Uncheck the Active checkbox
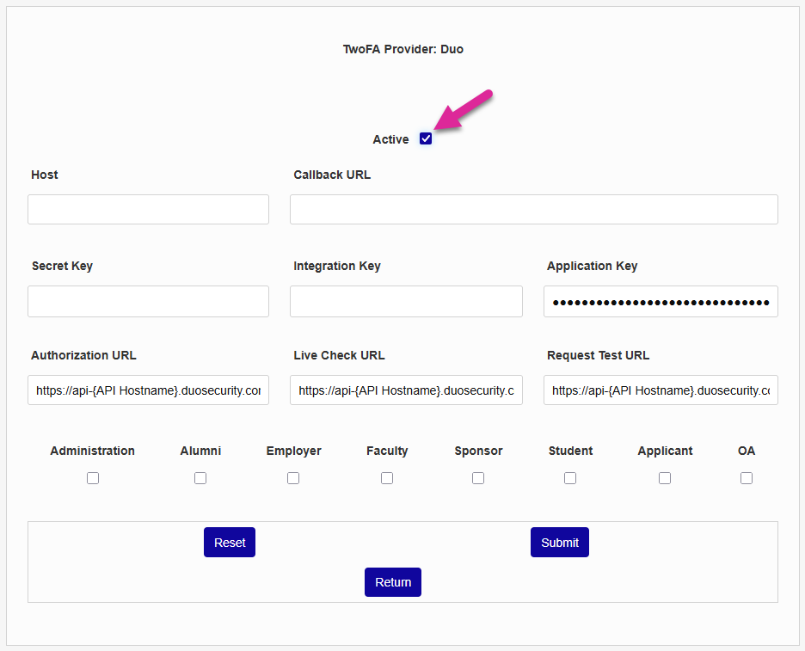The height and width of the screenshot is (651, 805). [426, 138]
